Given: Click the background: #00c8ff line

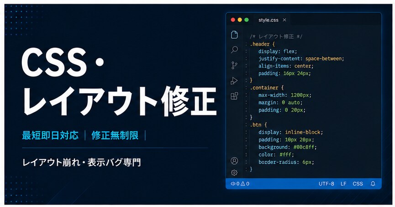Looking at the screenshot, I should point(287,147).
